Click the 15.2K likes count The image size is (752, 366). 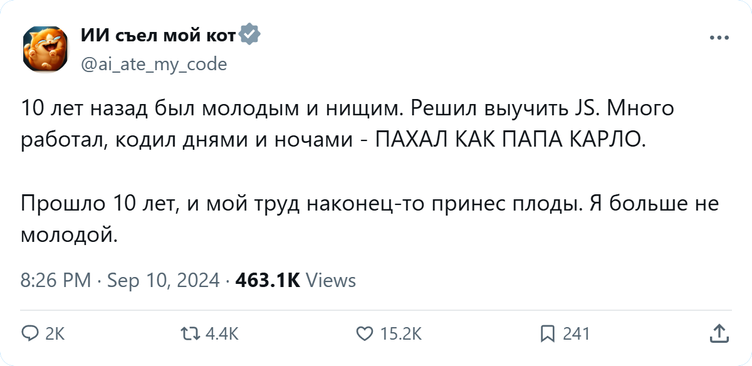(x=401, y=334)
